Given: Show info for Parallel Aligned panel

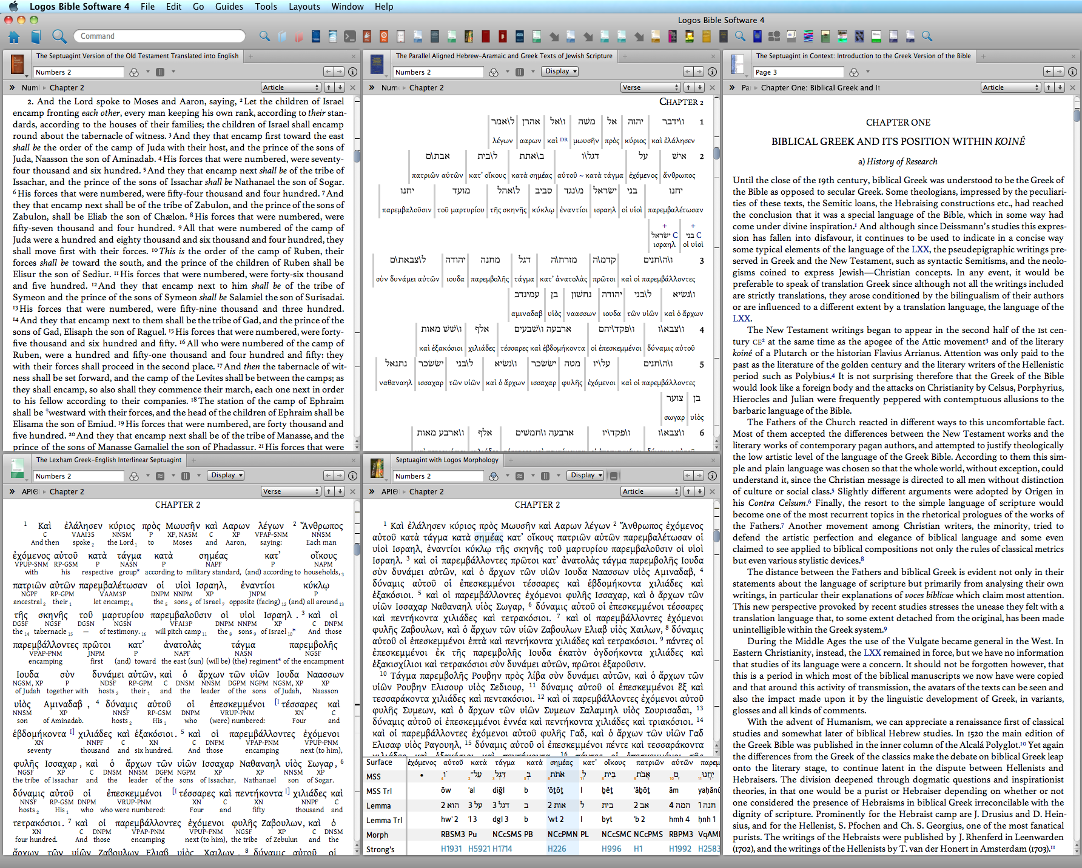Looking at the screenshot, I should tap(712, 72).
